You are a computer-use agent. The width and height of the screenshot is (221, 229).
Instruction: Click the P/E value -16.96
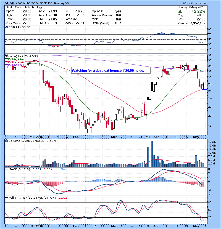(x=80, y=11)
